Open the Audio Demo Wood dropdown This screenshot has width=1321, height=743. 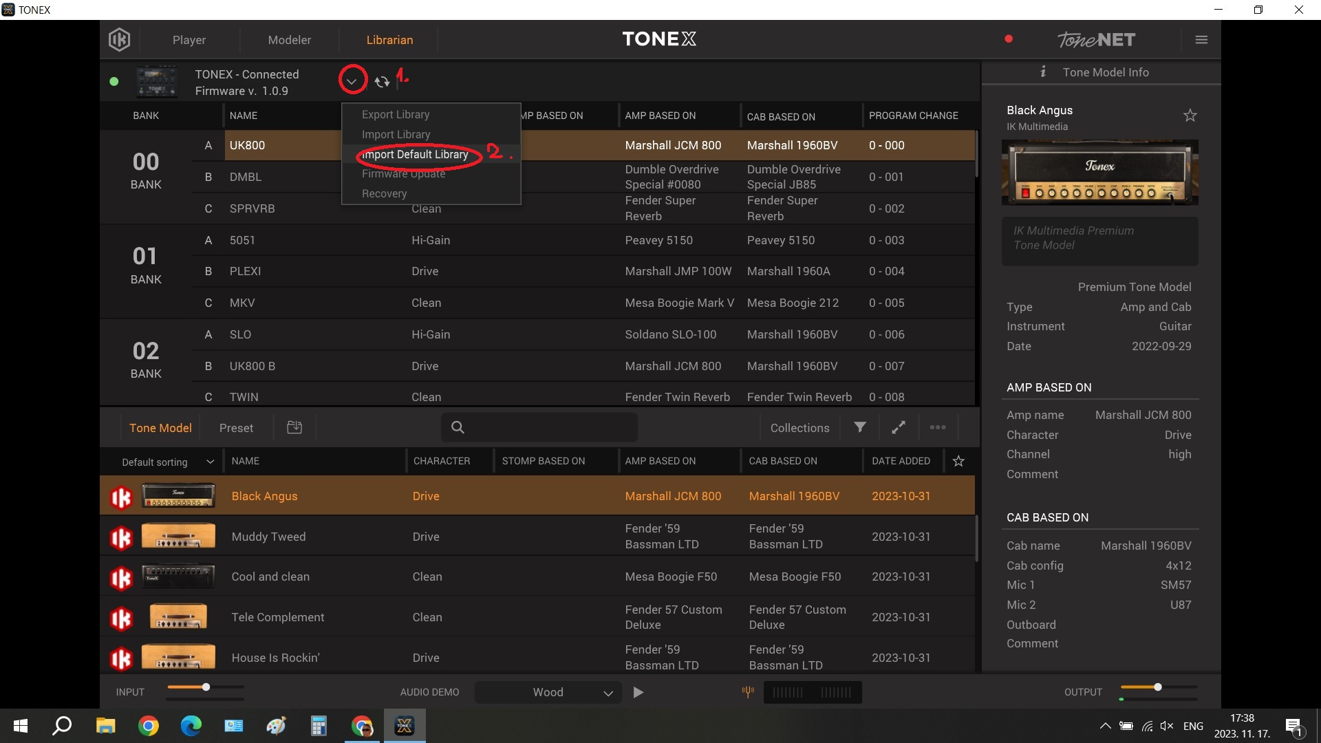point(548,692)
